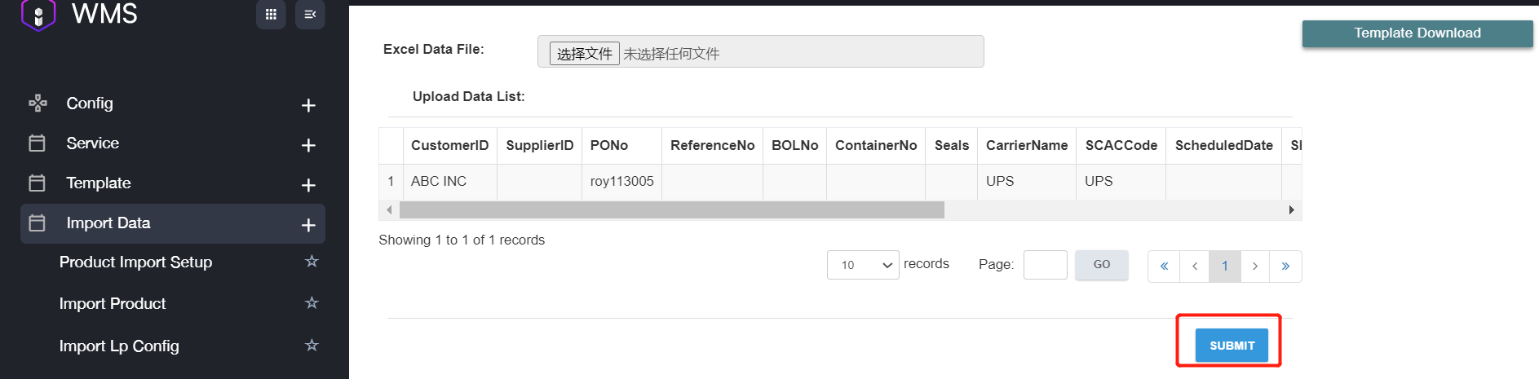1539x379 pixels.
Task: Click the Config menu icon
Action: [x=38, y=104]
